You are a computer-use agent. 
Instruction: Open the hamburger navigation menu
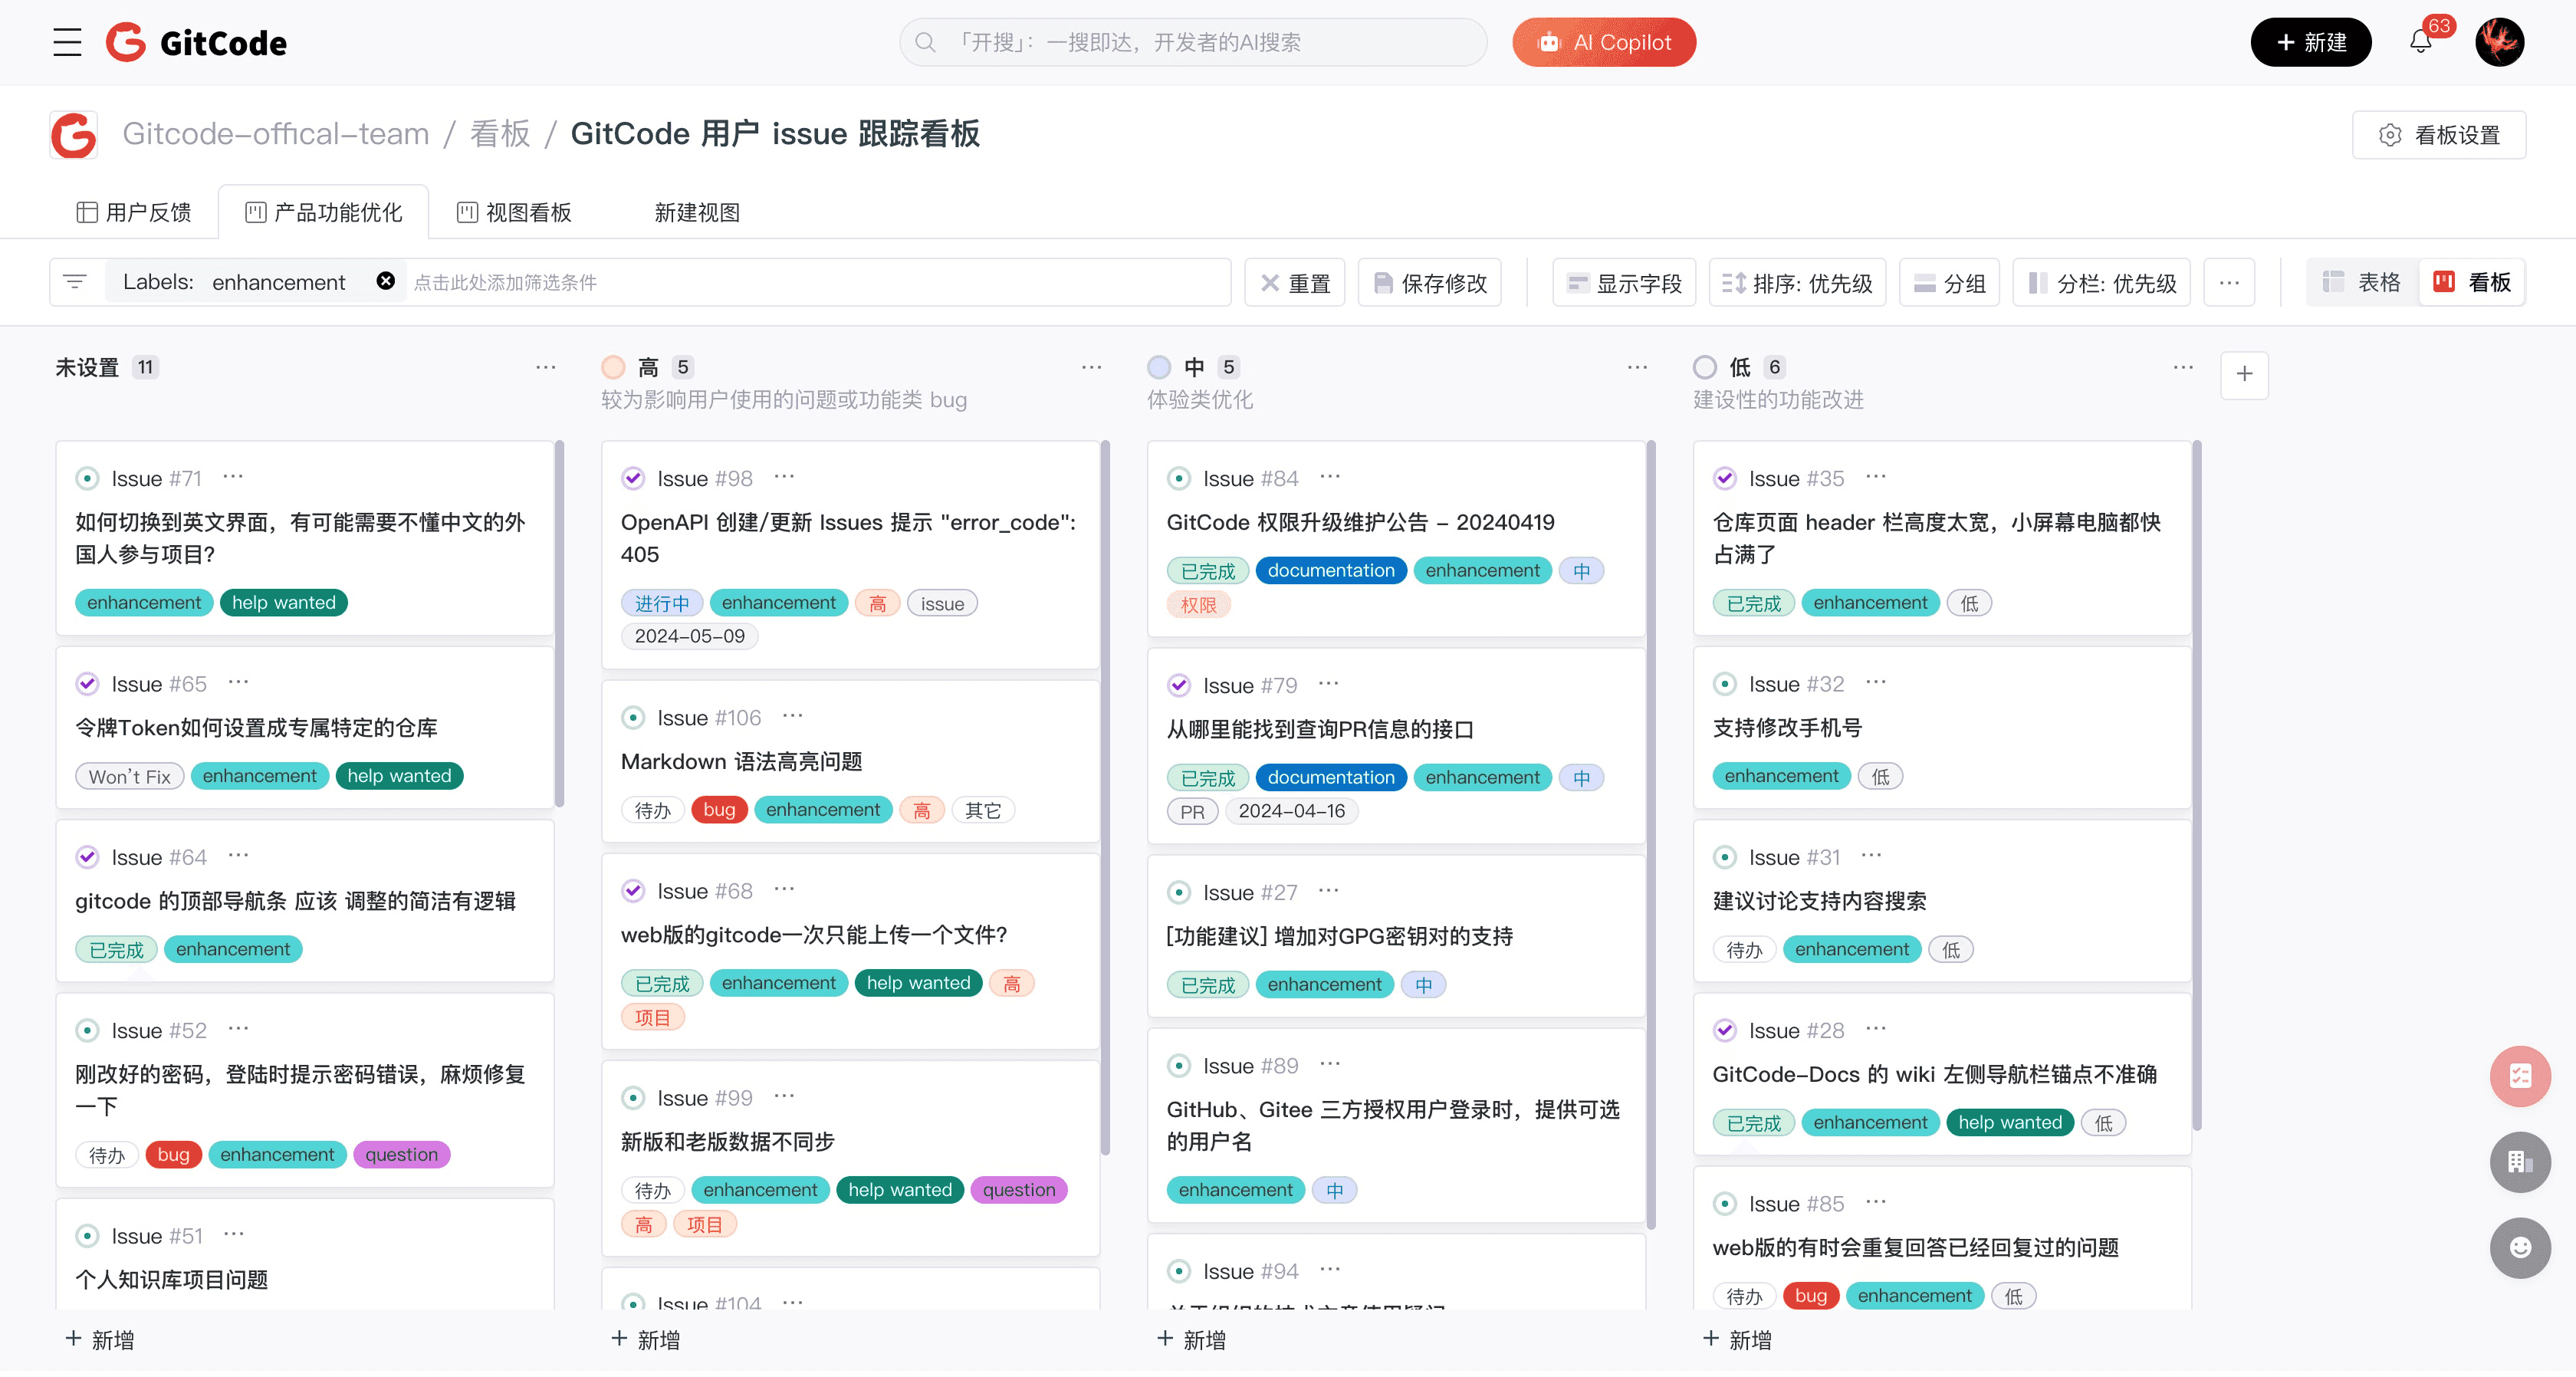coord(67,42)
